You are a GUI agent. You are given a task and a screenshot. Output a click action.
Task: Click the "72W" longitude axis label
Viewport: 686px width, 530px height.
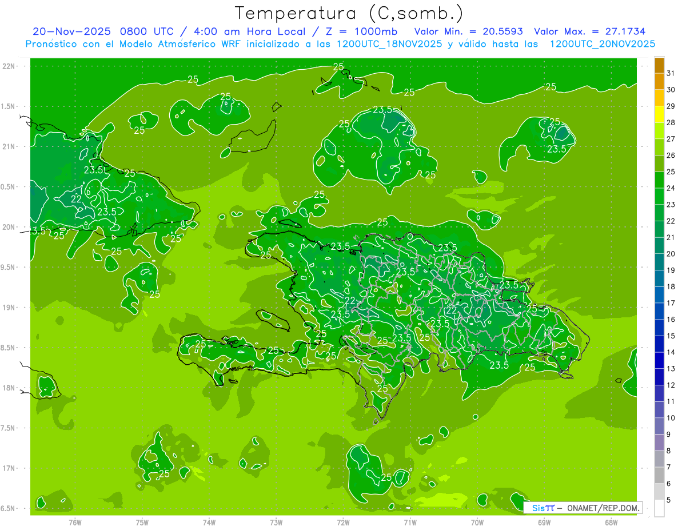click(343, 523)
